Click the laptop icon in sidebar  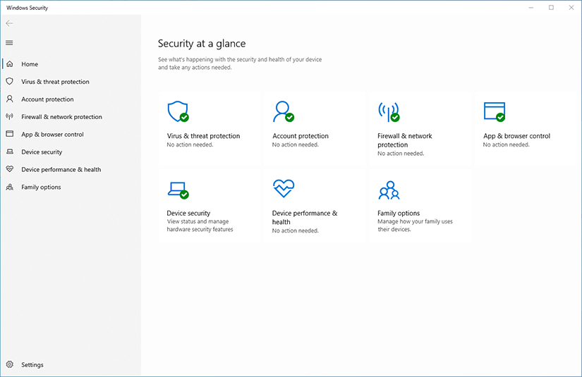click(x=10, y=152)
